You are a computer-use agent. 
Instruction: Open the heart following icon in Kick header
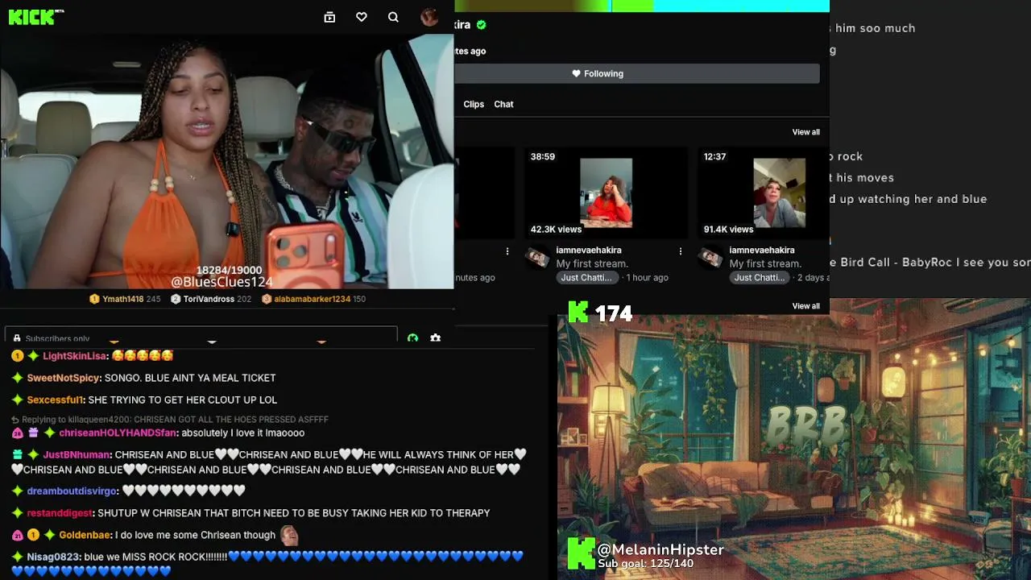[x=362, y=17]
